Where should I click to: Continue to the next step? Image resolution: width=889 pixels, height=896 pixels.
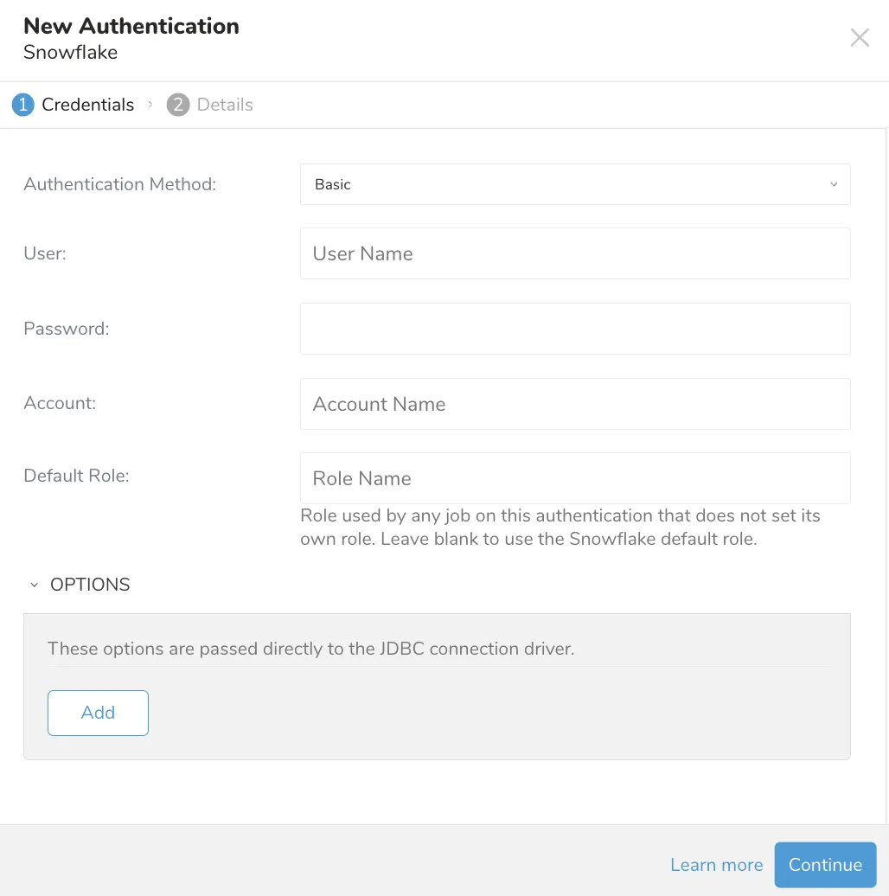tap(825, 865)
